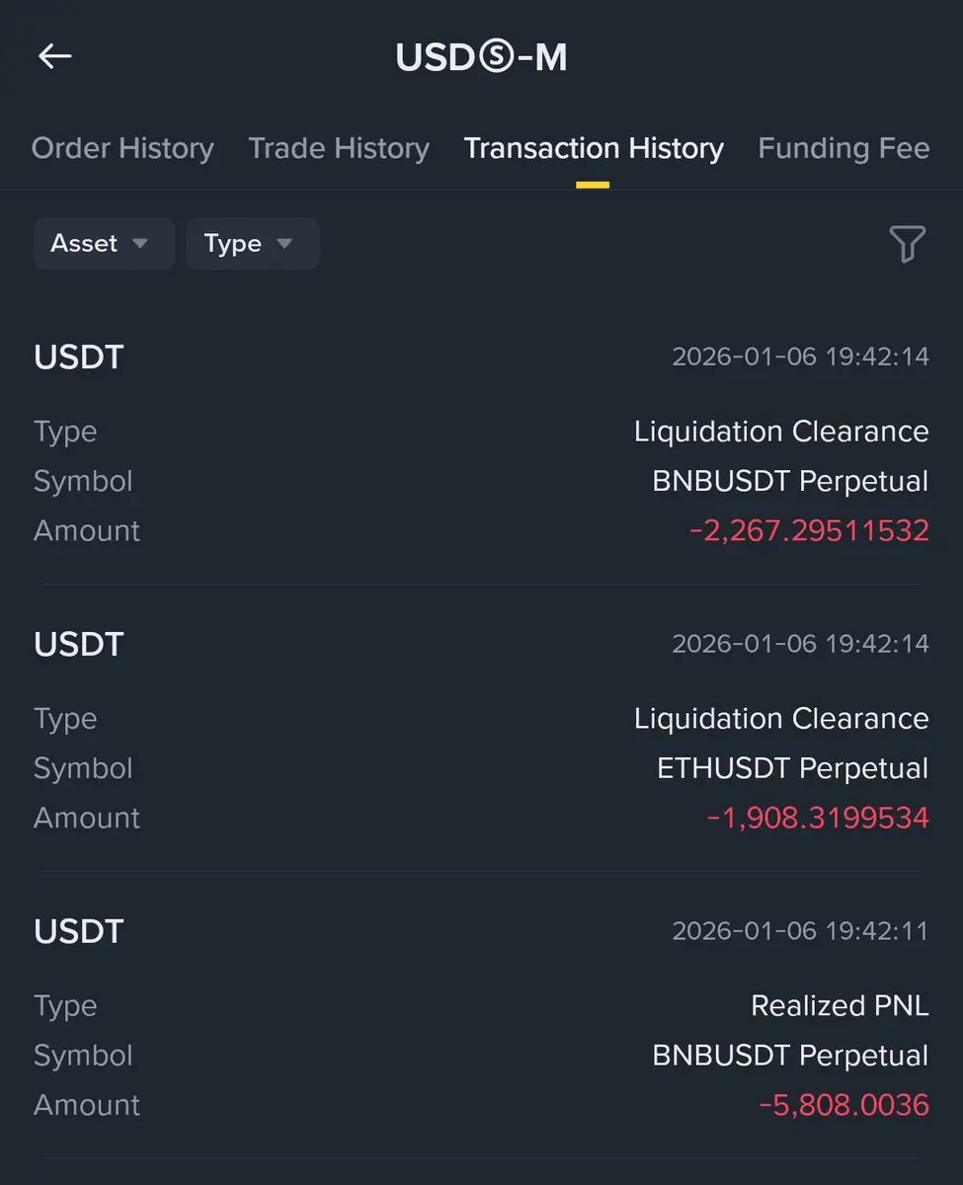The height and width of the screenshot is (1185, 963).
Task: Click the -5,808.0036 Realized PNL amount
Action: (843, 1104)
